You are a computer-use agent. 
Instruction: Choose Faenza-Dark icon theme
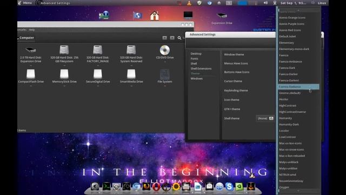[x=287, y=68]
